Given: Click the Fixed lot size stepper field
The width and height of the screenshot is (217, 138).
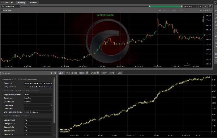Looking at the screenshot, I should pyautogui.click(x=38, y=105).
